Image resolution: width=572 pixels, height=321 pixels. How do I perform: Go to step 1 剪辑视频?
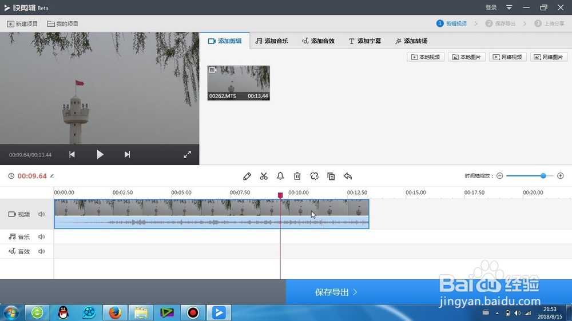click(x=452, y=23)
